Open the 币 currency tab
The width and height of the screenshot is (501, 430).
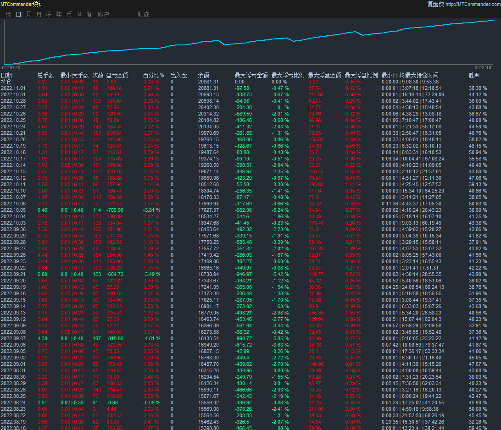pos(69,14)
